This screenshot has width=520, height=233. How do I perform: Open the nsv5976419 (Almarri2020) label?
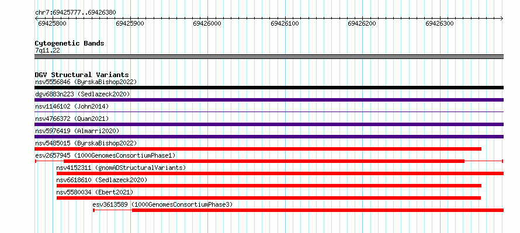point(77,131)
